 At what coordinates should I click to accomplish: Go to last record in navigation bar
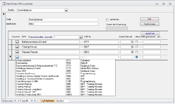click(x=35, y=101)
